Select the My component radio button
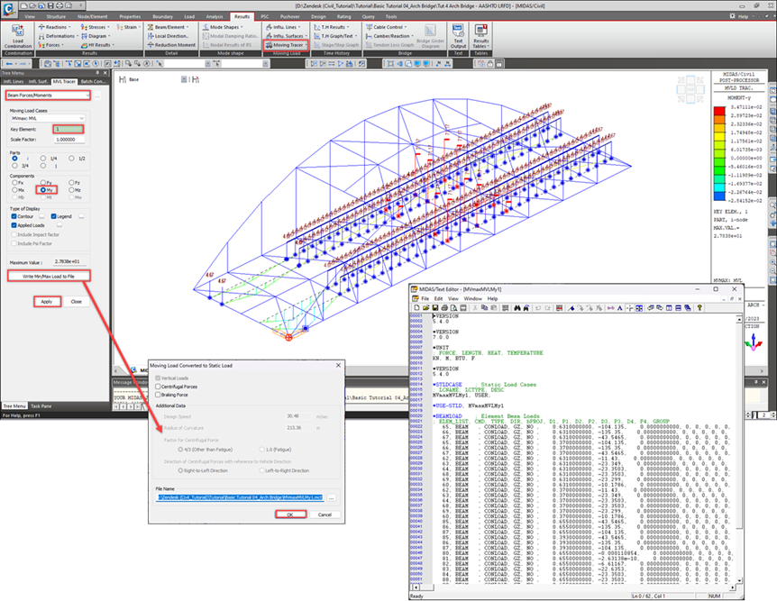The width and height of the screenshot is (777, 601). [x=43, y=190]
